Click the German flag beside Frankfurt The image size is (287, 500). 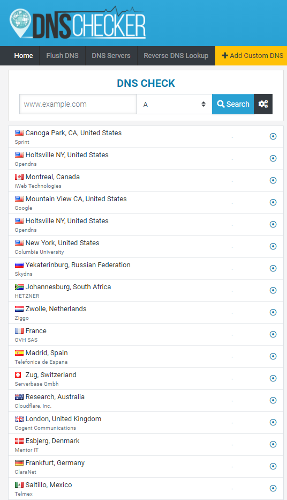pyautogui.click(x=19, y=462)
